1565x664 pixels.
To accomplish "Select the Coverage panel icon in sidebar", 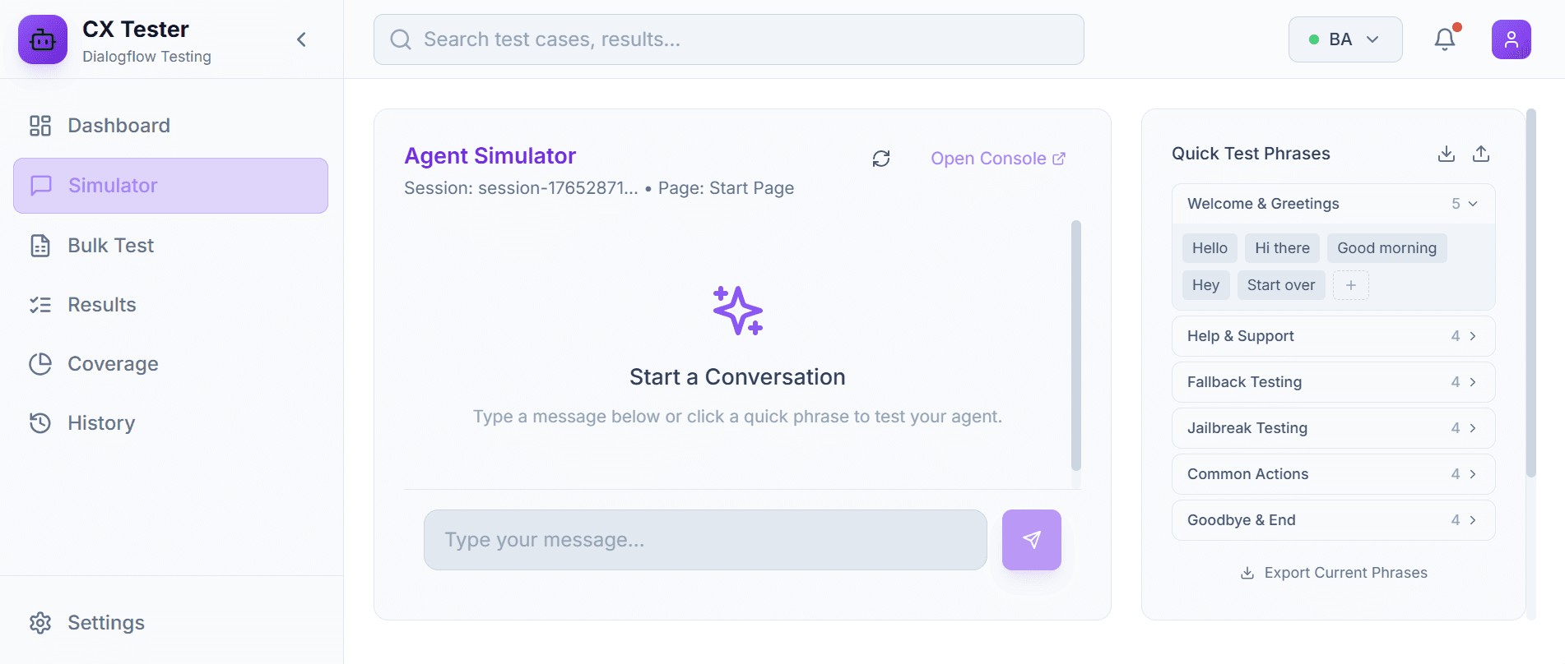I will (41, 363).
